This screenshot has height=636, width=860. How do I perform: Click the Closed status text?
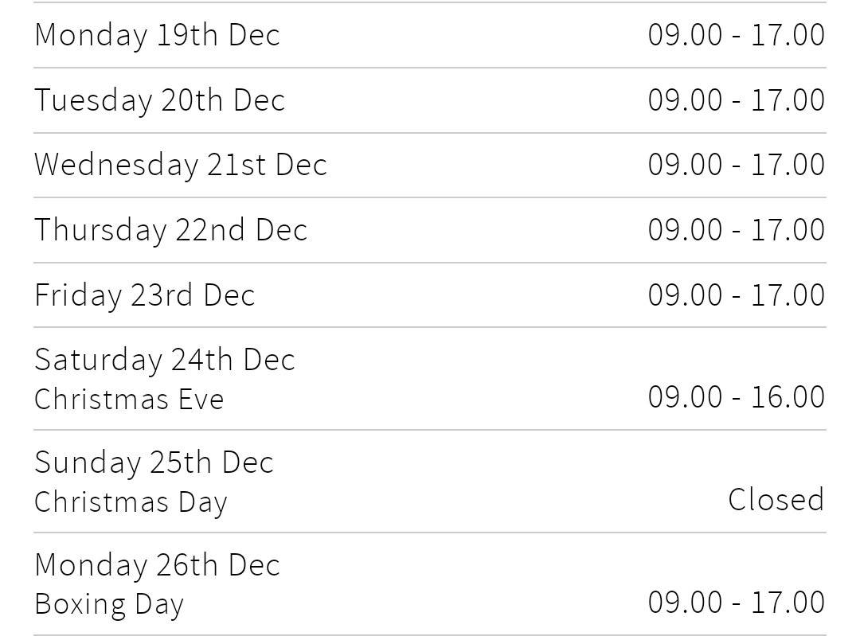[776, 500]
